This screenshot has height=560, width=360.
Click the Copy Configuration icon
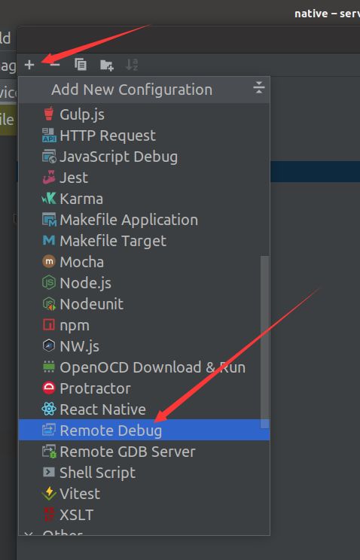pyautogui.click(x=81, y=65)
